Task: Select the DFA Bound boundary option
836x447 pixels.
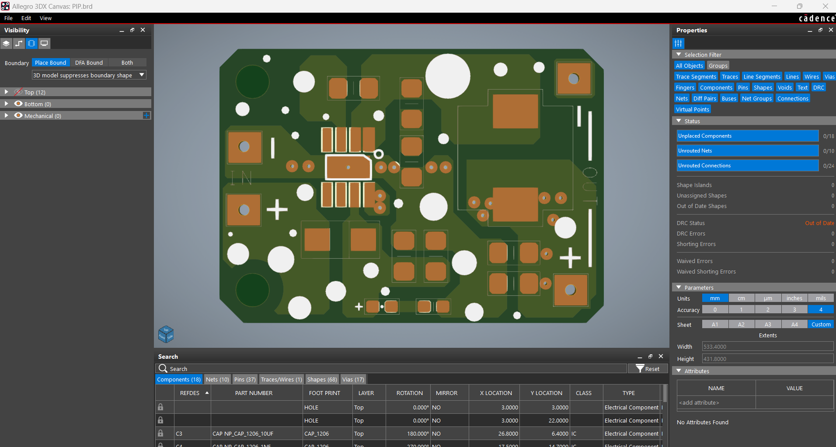Action: coord(89,63)
